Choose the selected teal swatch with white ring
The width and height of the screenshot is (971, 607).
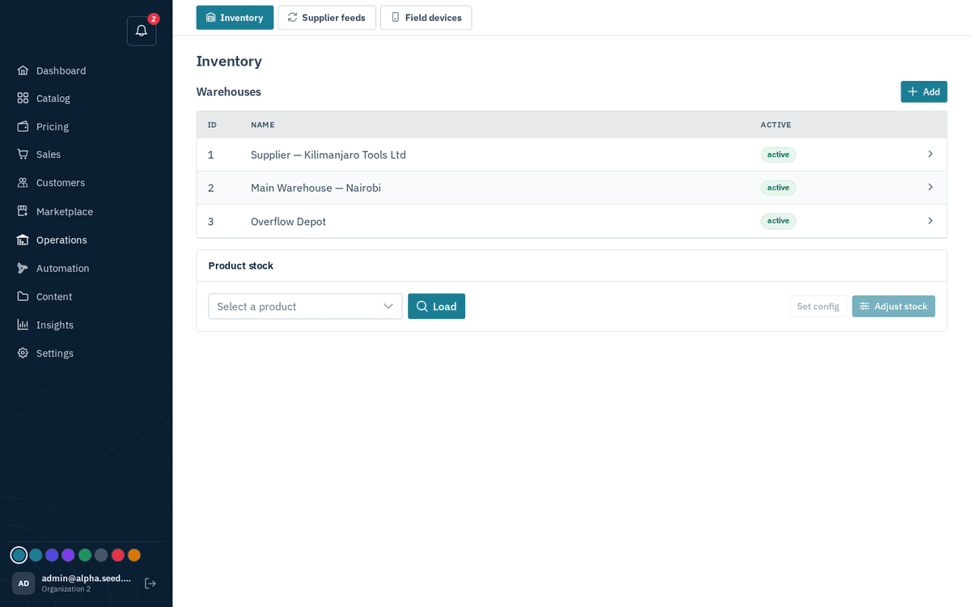(x=19, y=555)
